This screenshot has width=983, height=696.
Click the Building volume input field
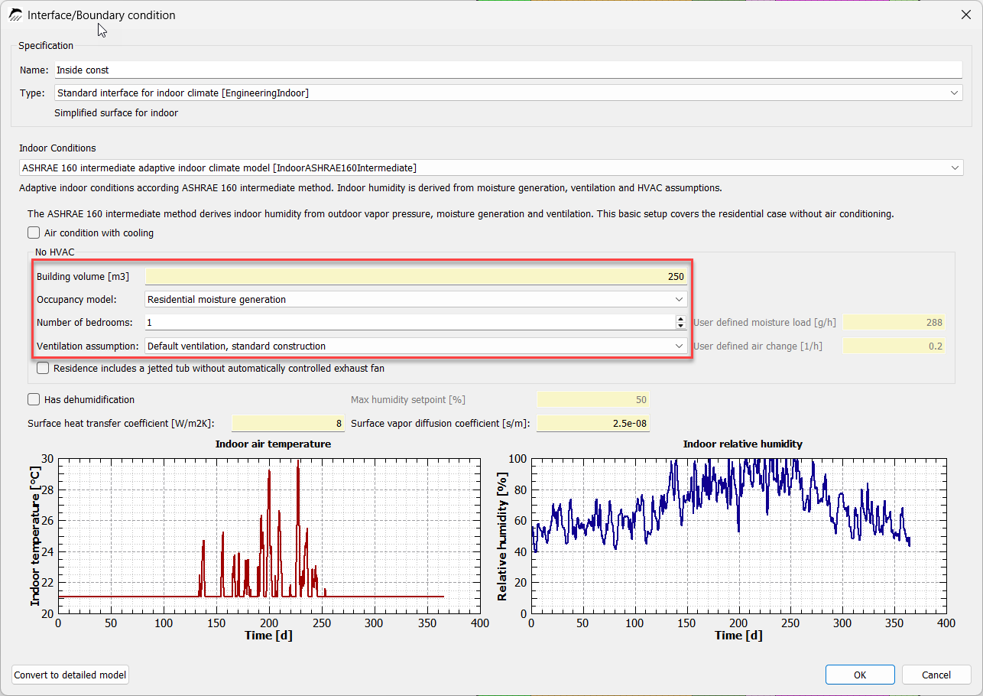tap(416, 276)
